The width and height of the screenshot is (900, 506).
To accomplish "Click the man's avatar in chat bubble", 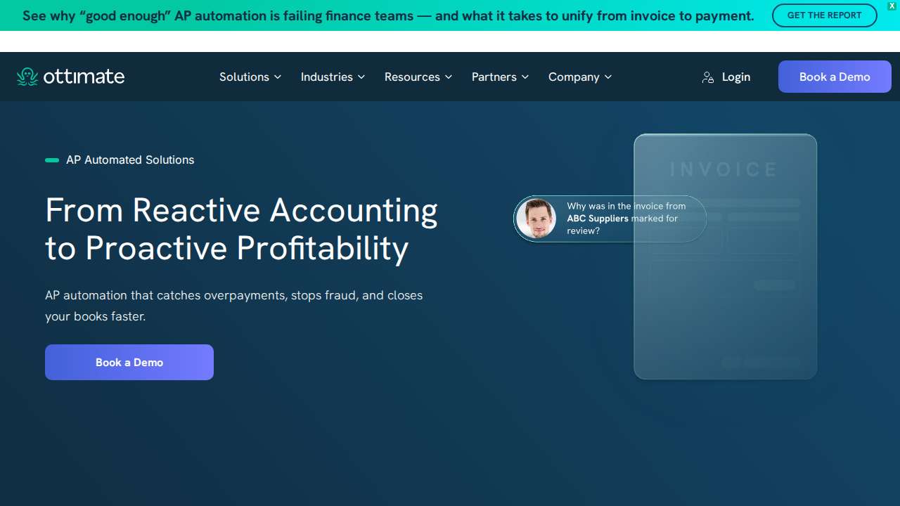I will 536,219.
